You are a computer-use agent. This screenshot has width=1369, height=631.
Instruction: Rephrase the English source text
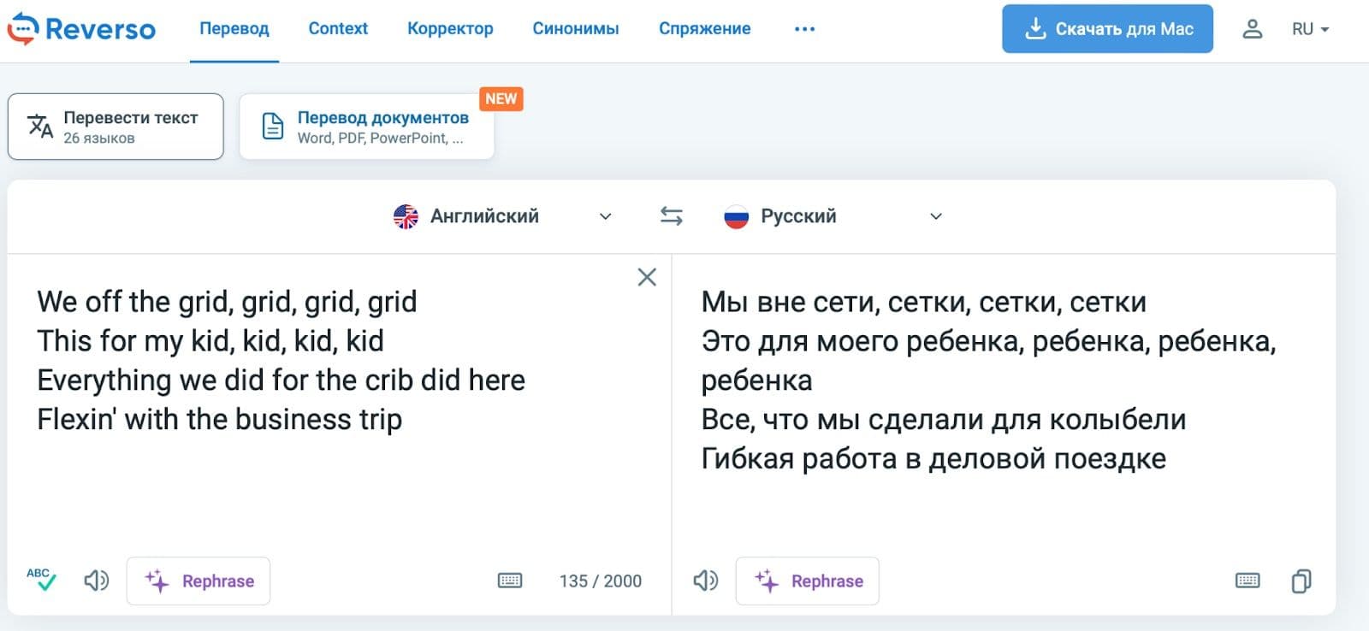[199, 581]
